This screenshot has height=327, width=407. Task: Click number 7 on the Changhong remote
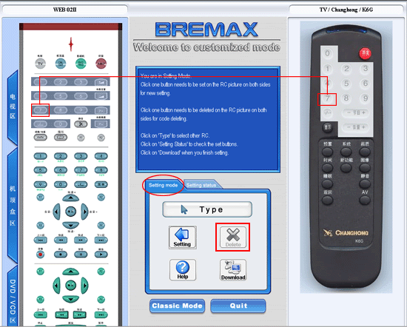(x=327, y=98)
